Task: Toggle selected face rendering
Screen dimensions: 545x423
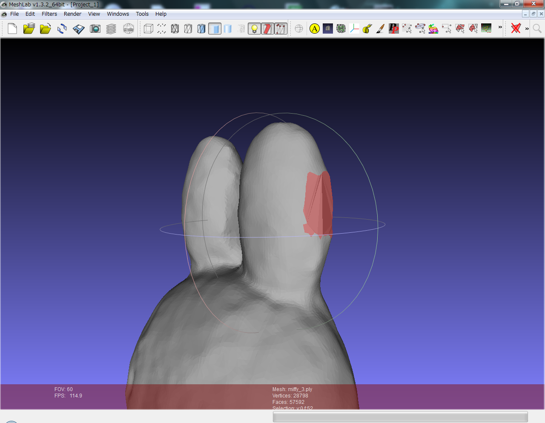Action: pos(281,29)
